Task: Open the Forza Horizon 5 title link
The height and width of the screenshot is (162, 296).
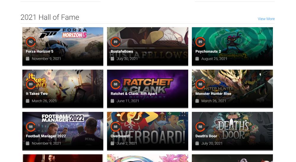Action: tap(40, 51)
